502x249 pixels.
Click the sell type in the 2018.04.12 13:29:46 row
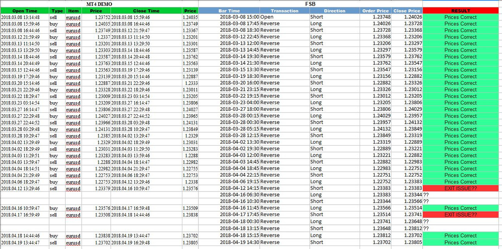point(53,189)
